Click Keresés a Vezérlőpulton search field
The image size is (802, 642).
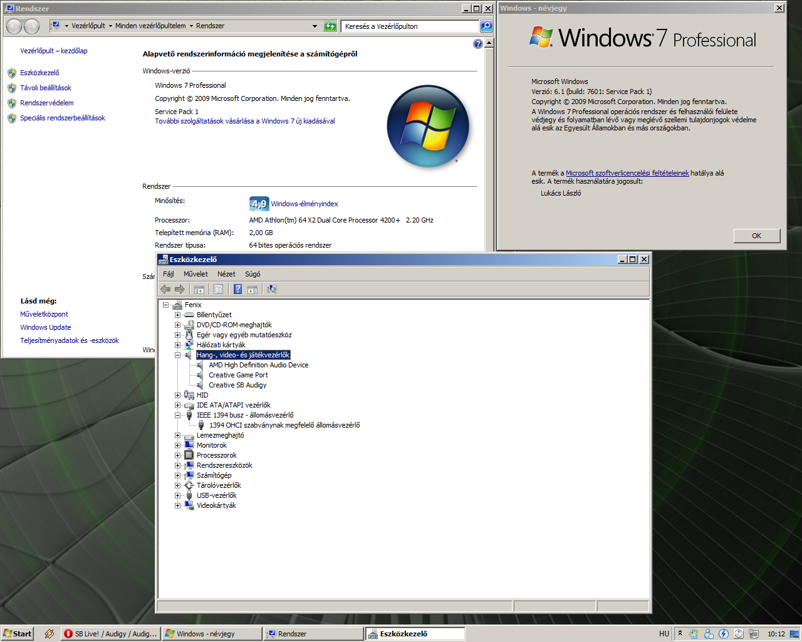click(x=410, y=26)
